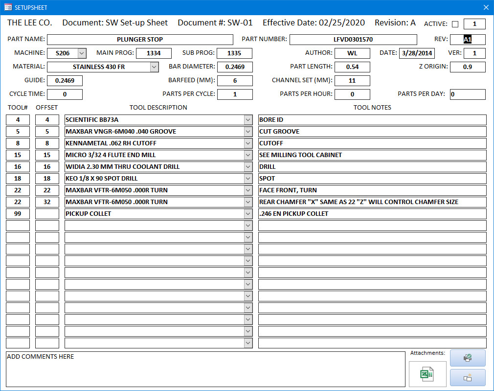The width and height of the screenshot is (494, 391).
Task: Expand WIDIA 2.30 MM THRU COOLANT DRILL dropdown
Action: tap(248, 167)
